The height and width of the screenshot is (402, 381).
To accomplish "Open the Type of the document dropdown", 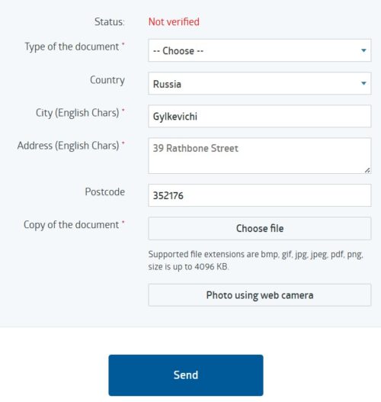I will pos(259,50).
